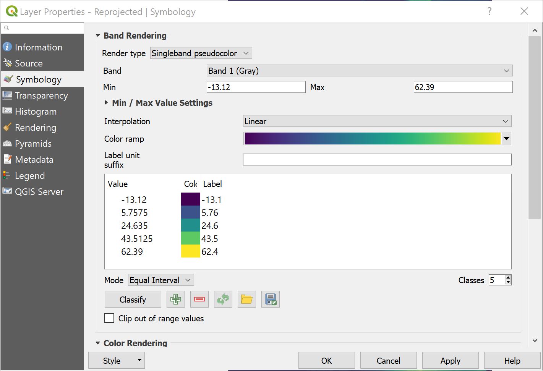Switch to the Transparency settings
Viewport: 543px width, 371px height.
pos(41,95)
